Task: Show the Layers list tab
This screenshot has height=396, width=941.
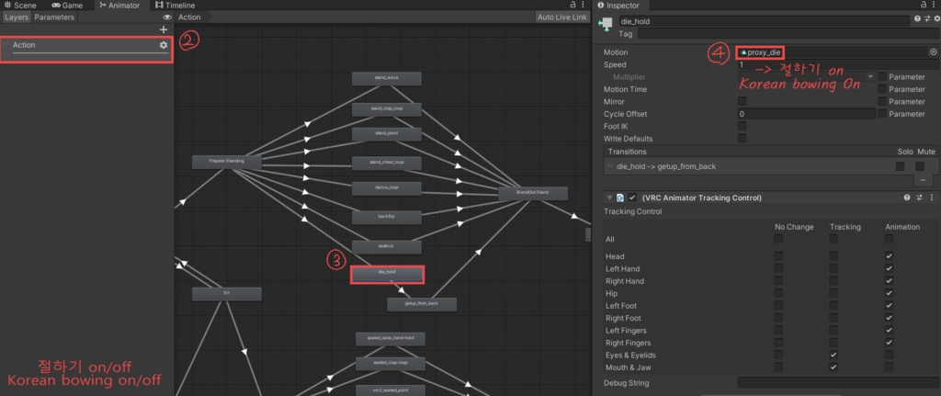Action: tap(17, 17)
